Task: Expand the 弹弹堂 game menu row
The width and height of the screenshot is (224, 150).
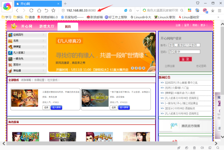Action: pyautogui.click(x=27, y=47)
